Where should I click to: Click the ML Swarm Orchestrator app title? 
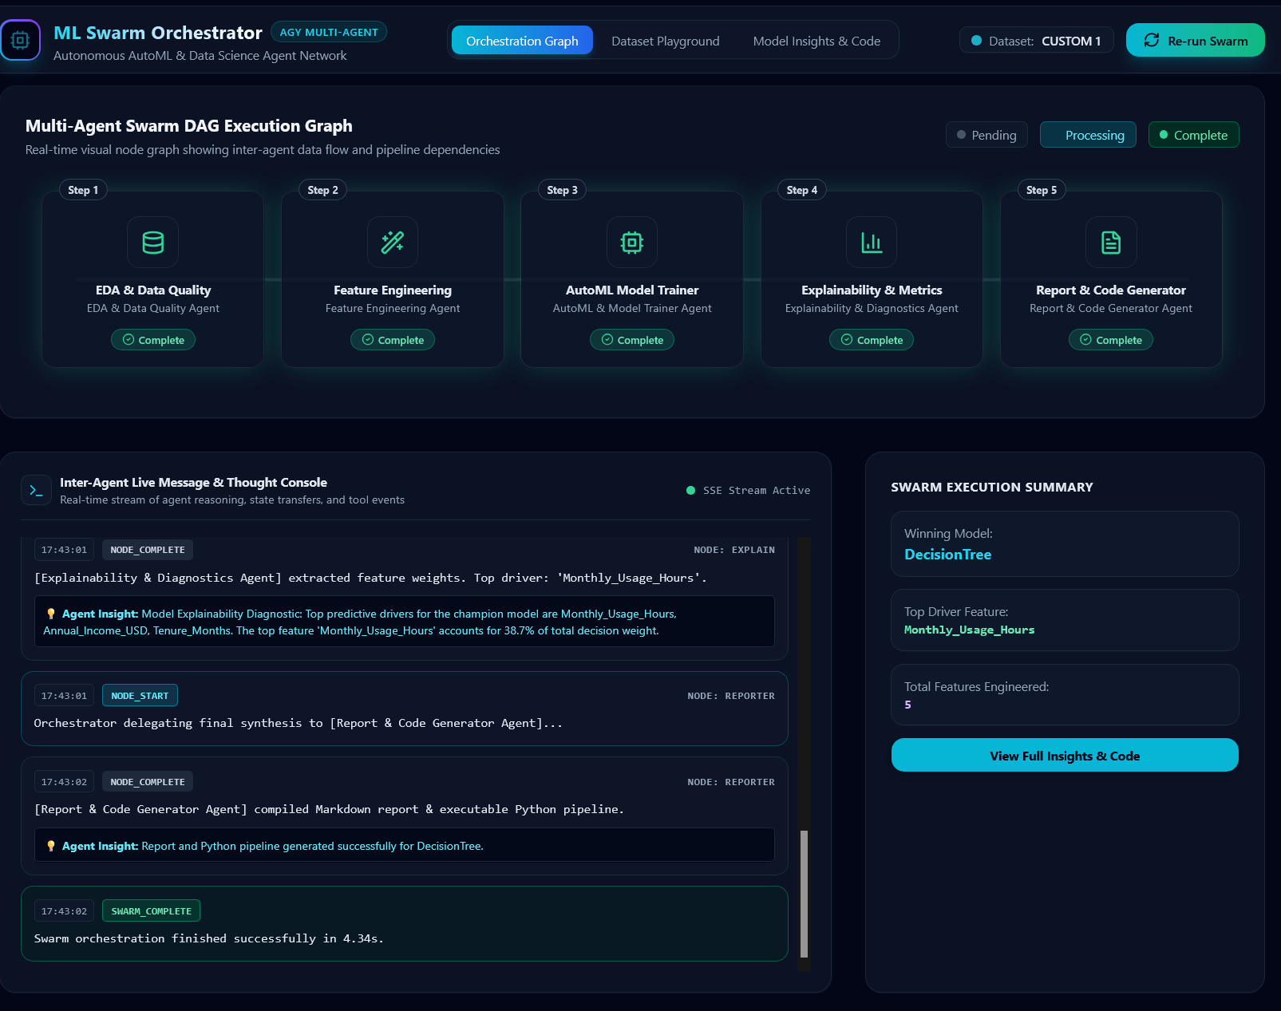(x=158, y=33)
